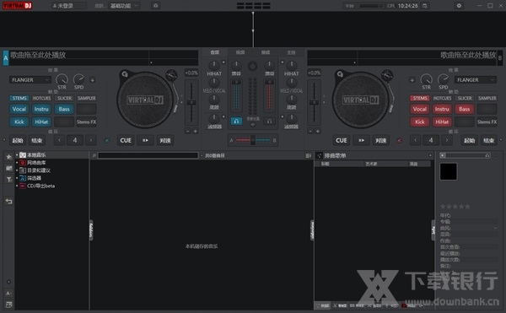Click the deck A pitch fader
This screenshot has width=506, height=313.
point(191,102)
